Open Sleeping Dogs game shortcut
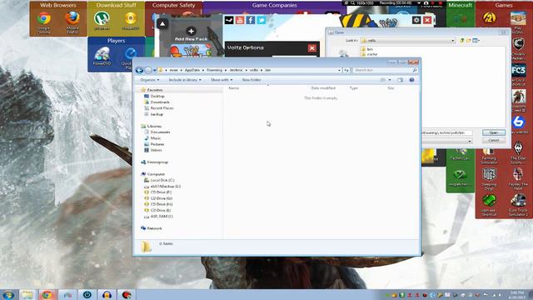Screen dimensions: 533x300 coord(489,179)
